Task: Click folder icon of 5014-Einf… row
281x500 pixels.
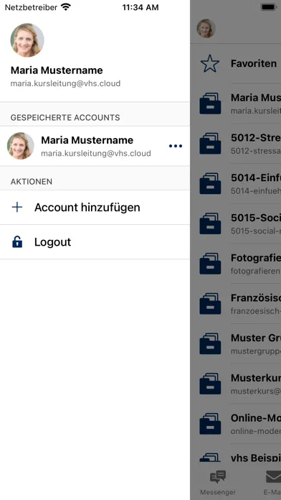Action: [210, 183]
